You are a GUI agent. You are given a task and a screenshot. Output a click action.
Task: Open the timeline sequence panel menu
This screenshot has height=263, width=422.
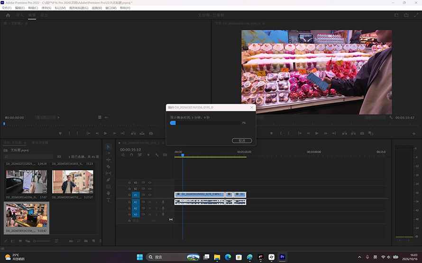163,143
